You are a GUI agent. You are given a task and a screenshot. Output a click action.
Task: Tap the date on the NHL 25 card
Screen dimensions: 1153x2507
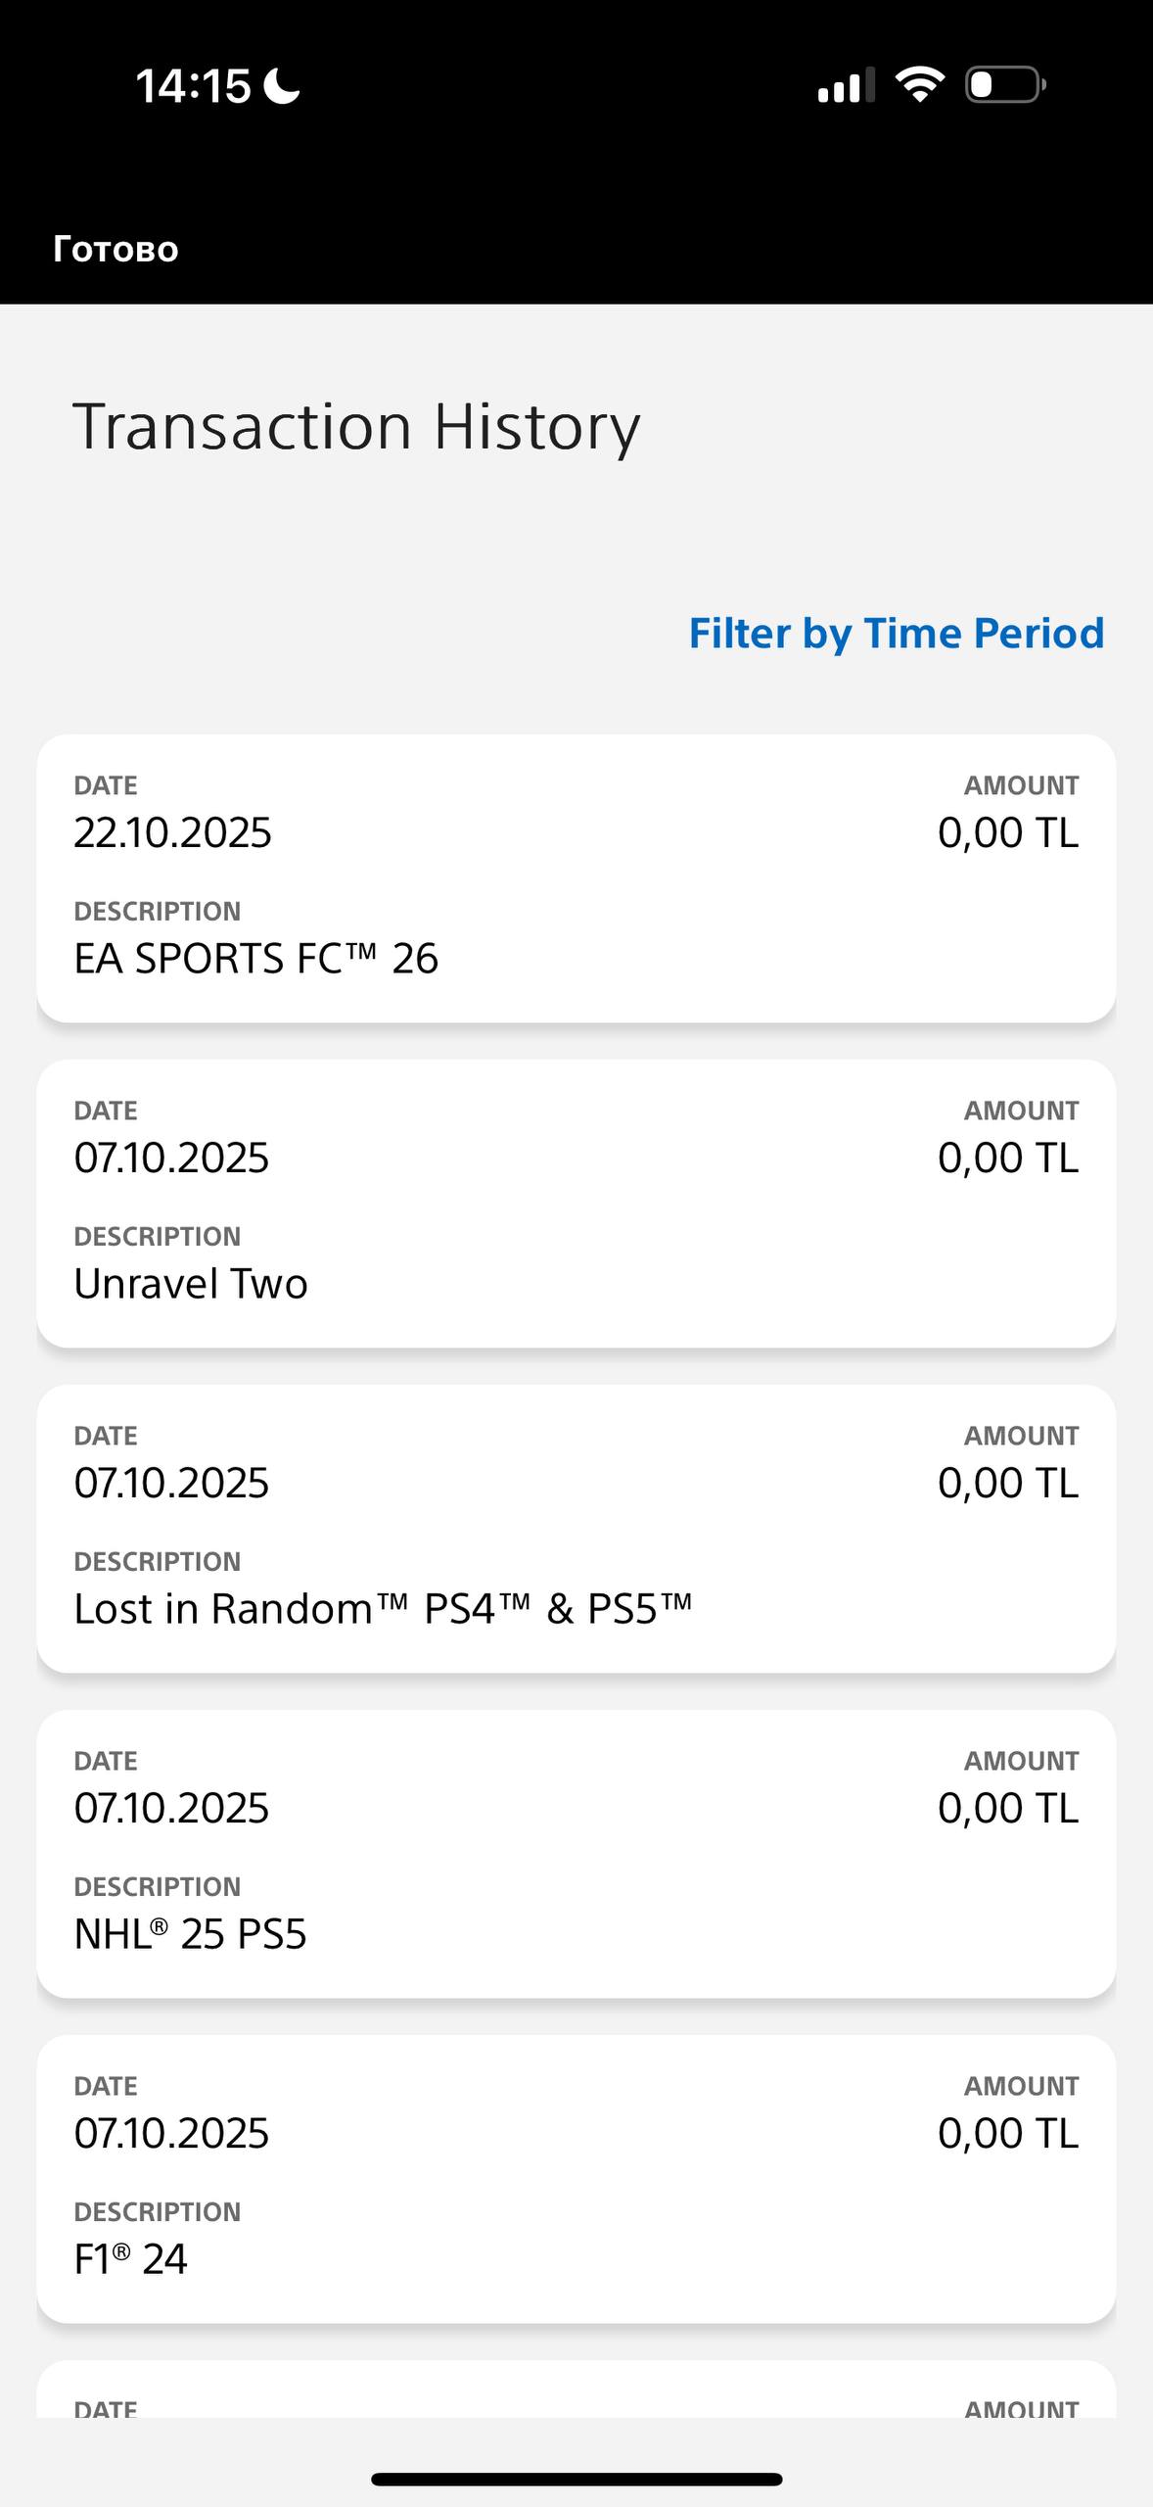pos(171,1808)
